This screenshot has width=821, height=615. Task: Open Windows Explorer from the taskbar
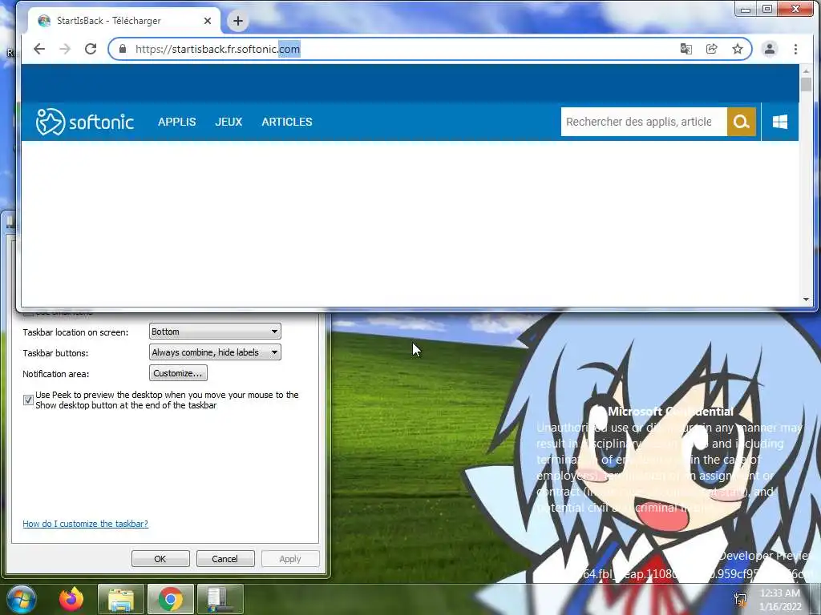tap(120, 599)
